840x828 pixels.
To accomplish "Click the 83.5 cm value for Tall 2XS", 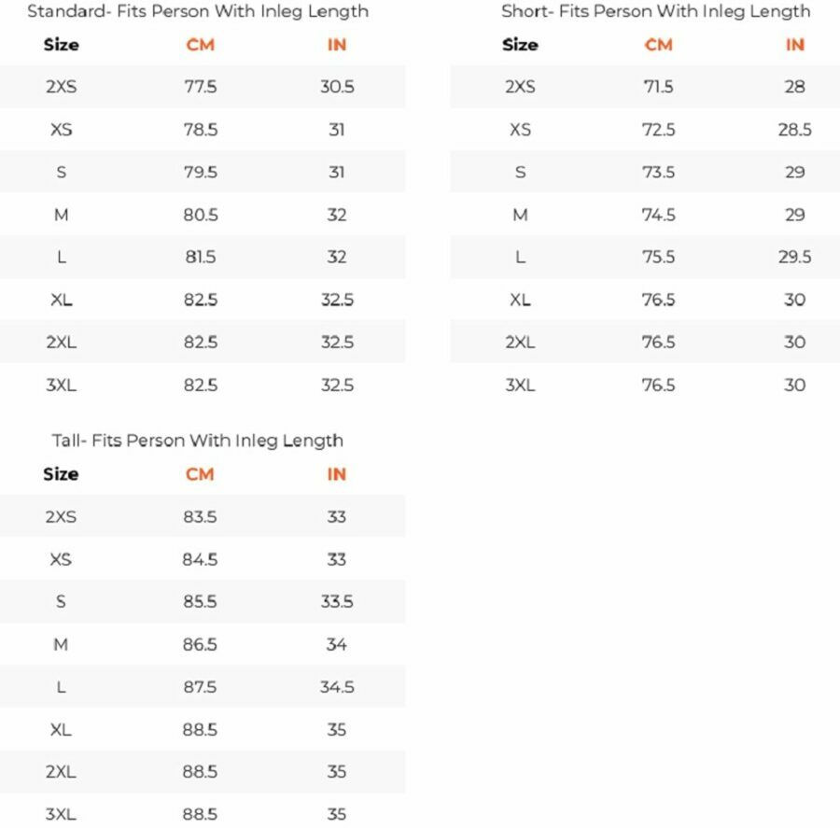I will [x=200, y=516].
